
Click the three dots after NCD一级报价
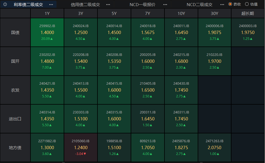coord(165,4)
